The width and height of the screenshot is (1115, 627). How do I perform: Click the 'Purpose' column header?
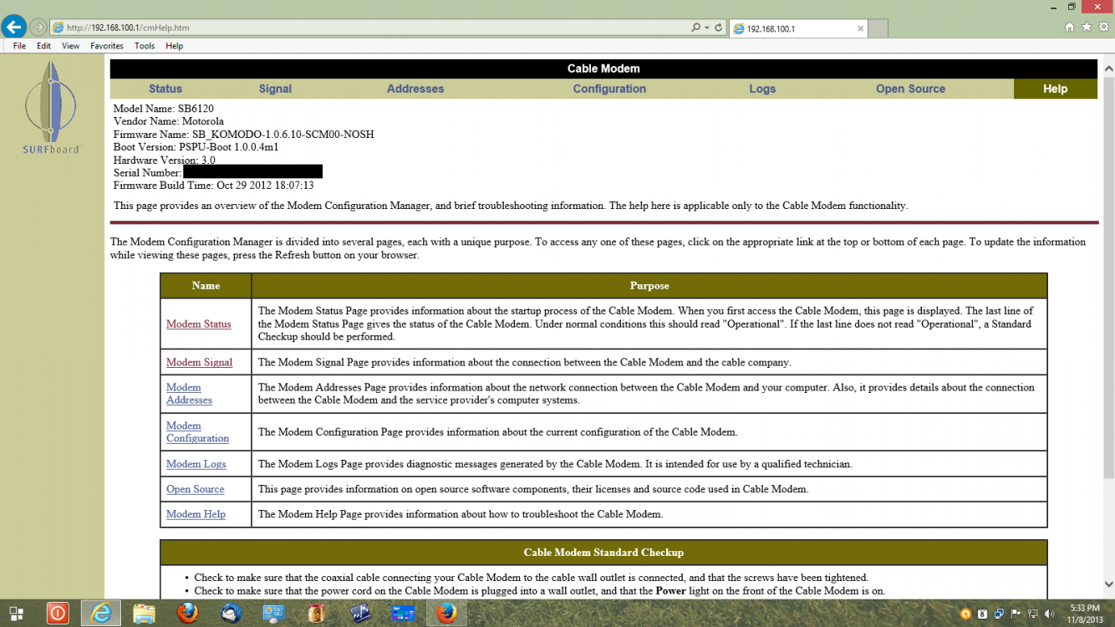[649, 286]
